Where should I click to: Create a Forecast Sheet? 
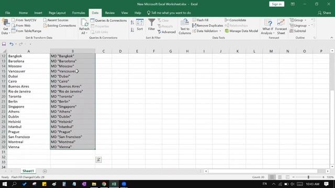point(281,27)
